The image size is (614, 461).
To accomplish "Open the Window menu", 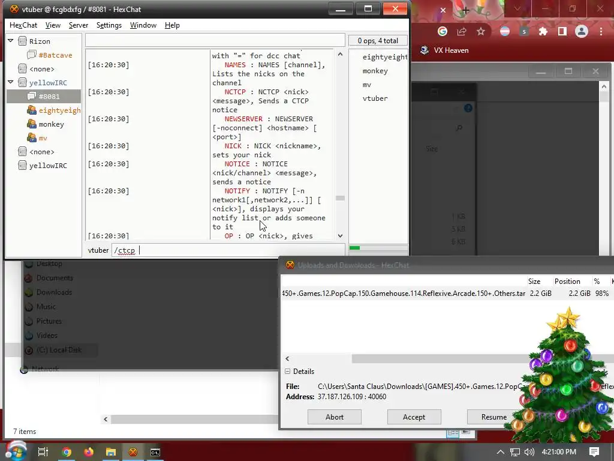I will pyautogui.click(x=143, y=25).
